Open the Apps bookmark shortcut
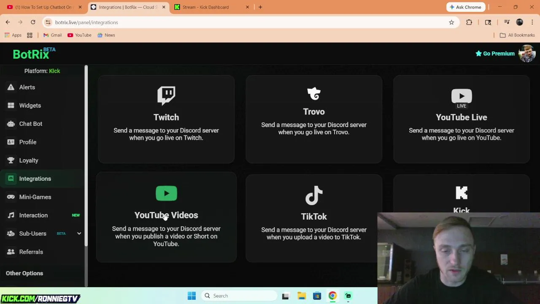This screenshot has height=304, width=540. pos(13,35)
